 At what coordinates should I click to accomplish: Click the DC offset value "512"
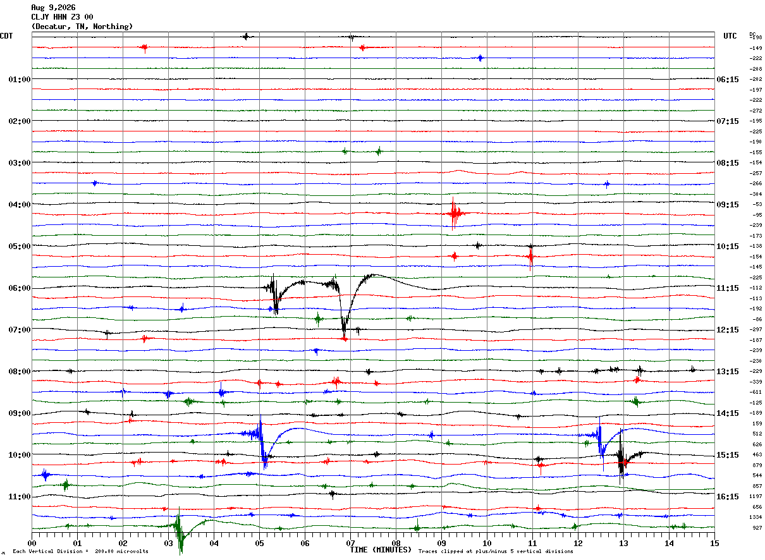point(757,434)
